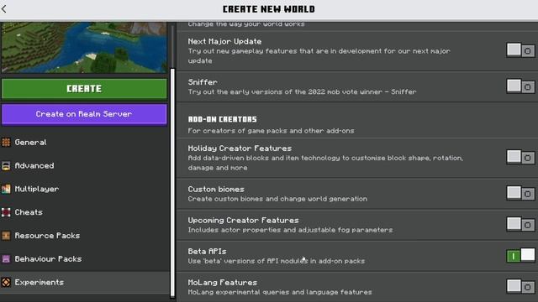Click the 'Next Major Update' label
The image size is (538, 302).
pyautogui.click(x=224, y=41)
